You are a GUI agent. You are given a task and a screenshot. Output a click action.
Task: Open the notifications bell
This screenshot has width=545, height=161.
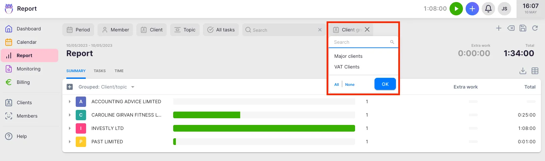pos(488,9)
